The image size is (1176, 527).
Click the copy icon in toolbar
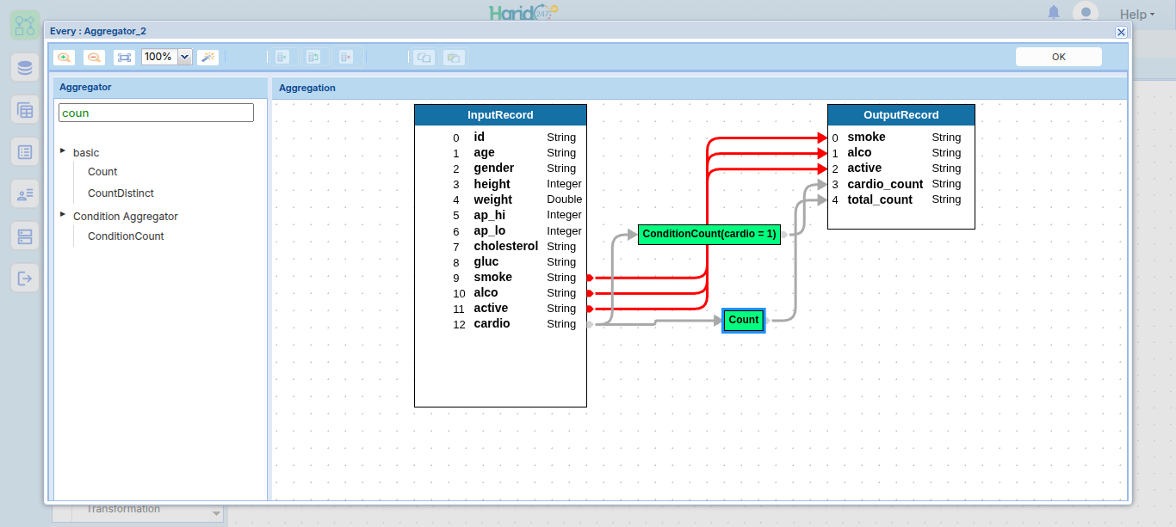[423, 57]
